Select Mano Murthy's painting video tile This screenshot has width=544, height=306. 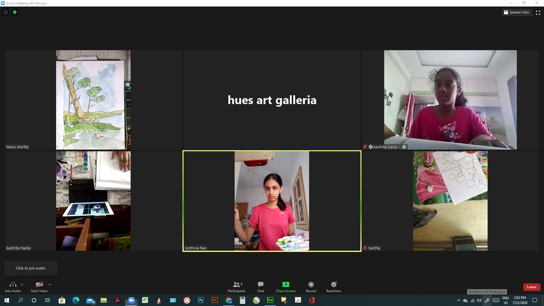tap(93, 100)
